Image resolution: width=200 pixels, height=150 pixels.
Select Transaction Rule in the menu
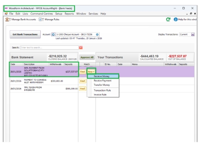coord(103,90)
